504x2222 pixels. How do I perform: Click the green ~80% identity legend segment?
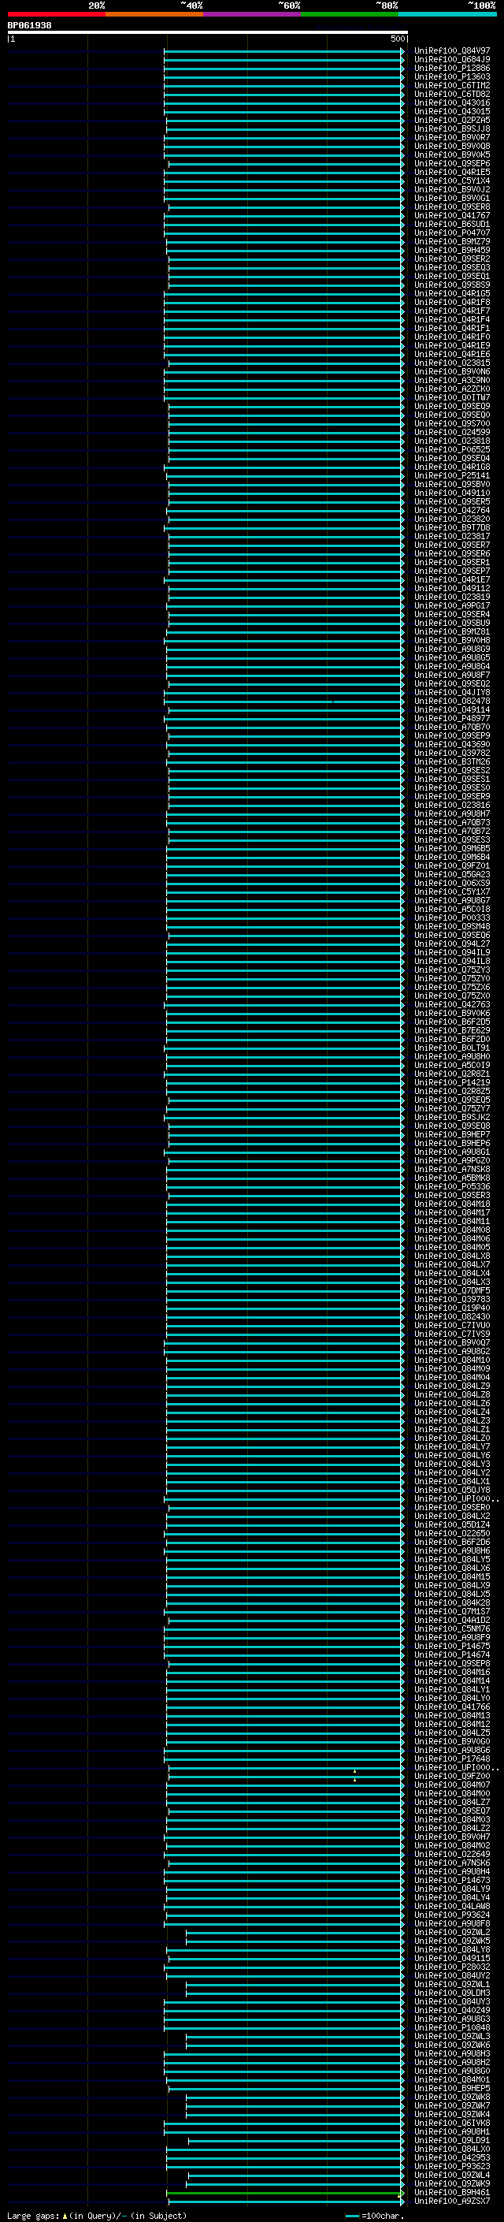click(350, 14)
